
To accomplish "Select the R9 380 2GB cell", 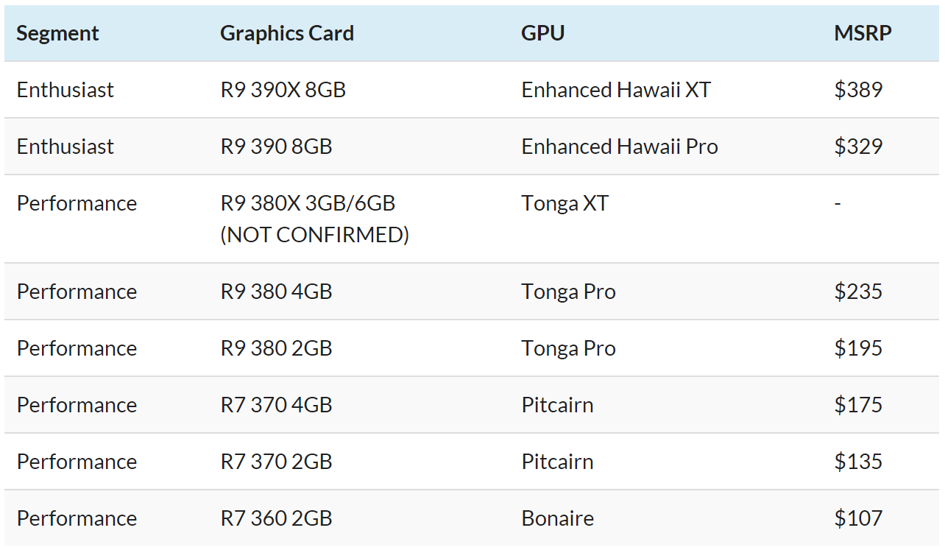I will coord(277,348).
